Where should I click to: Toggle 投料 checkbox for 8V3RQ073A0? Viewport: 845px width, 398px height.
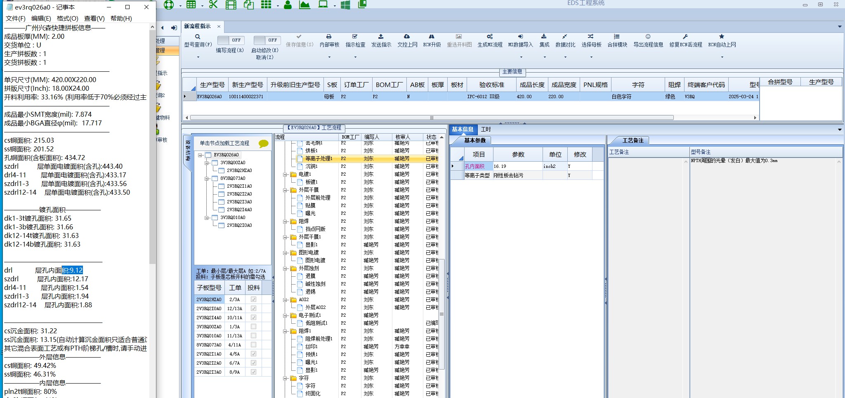[253, 345]
